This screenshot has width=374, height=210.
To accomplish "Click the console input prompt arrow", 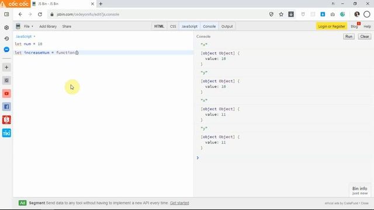I will (198, 157).
